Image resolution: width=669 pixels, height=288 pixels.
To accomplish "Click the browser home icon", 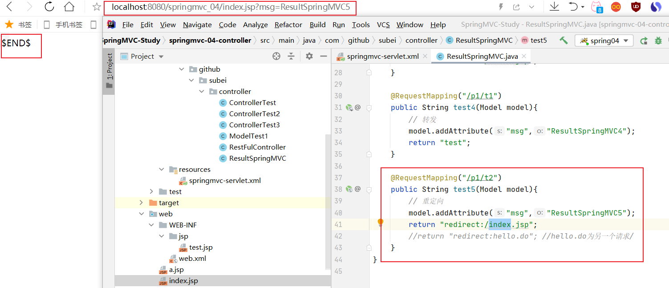I will [x=69, y=7].
